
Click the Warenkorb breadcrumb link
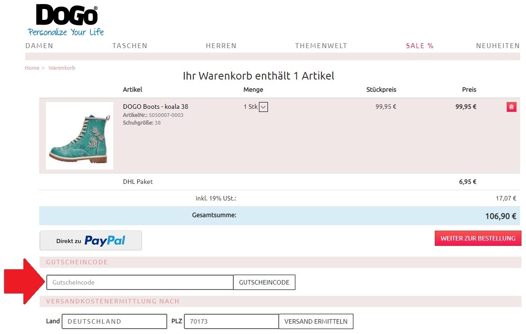click(62, 68)
